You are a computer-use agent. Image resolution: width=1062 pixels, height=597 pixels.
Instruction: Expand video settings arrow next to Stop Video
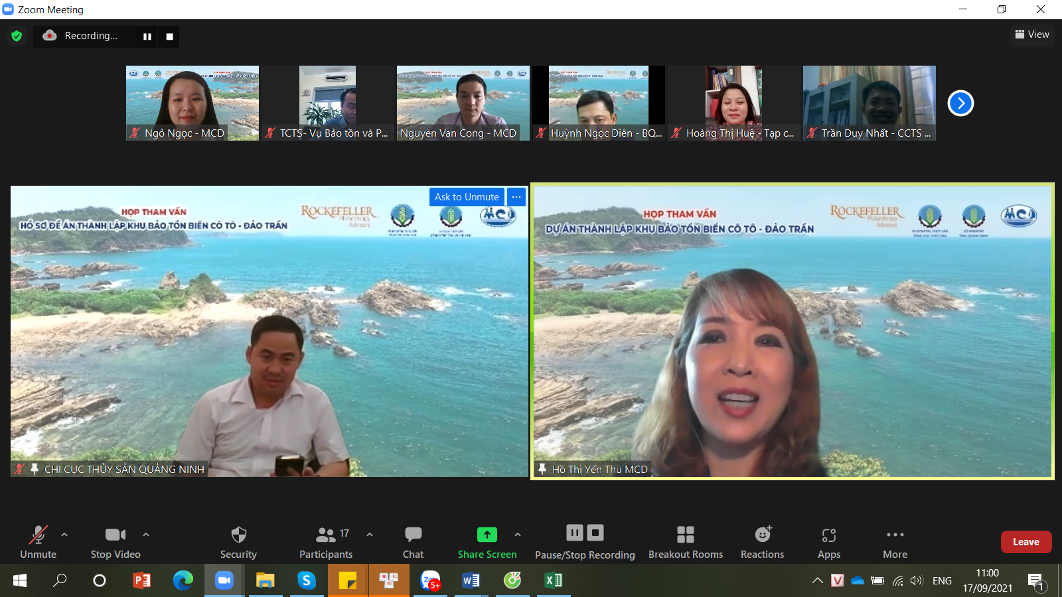point(146,534)
